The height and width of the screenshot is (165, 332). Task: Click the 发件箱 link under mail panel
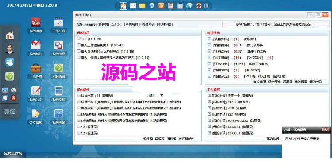(x=171, y=139)
